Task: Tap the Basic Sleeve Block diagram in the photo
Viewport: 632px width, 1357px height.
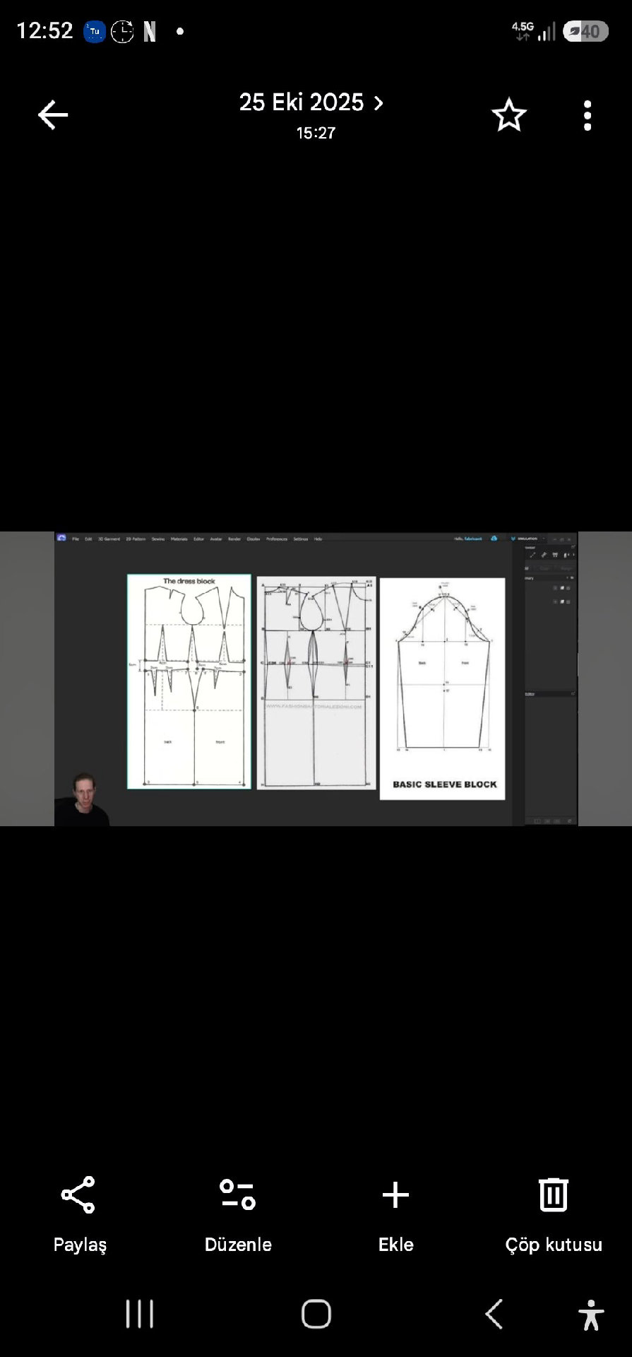Action: tap(443, 689)
